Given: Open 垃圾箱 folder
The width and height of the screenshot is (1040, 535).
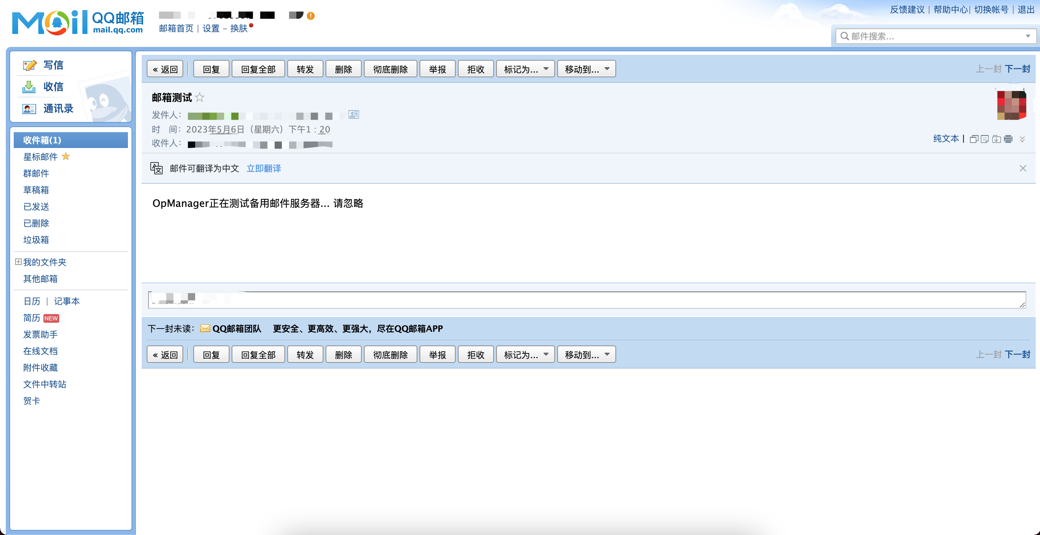Looking at the screenshot, I should (36, 240).
